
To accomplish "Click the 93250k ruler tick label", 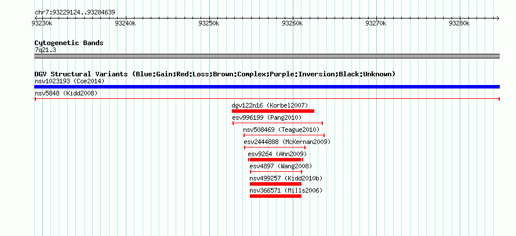I will pos(209,23).
